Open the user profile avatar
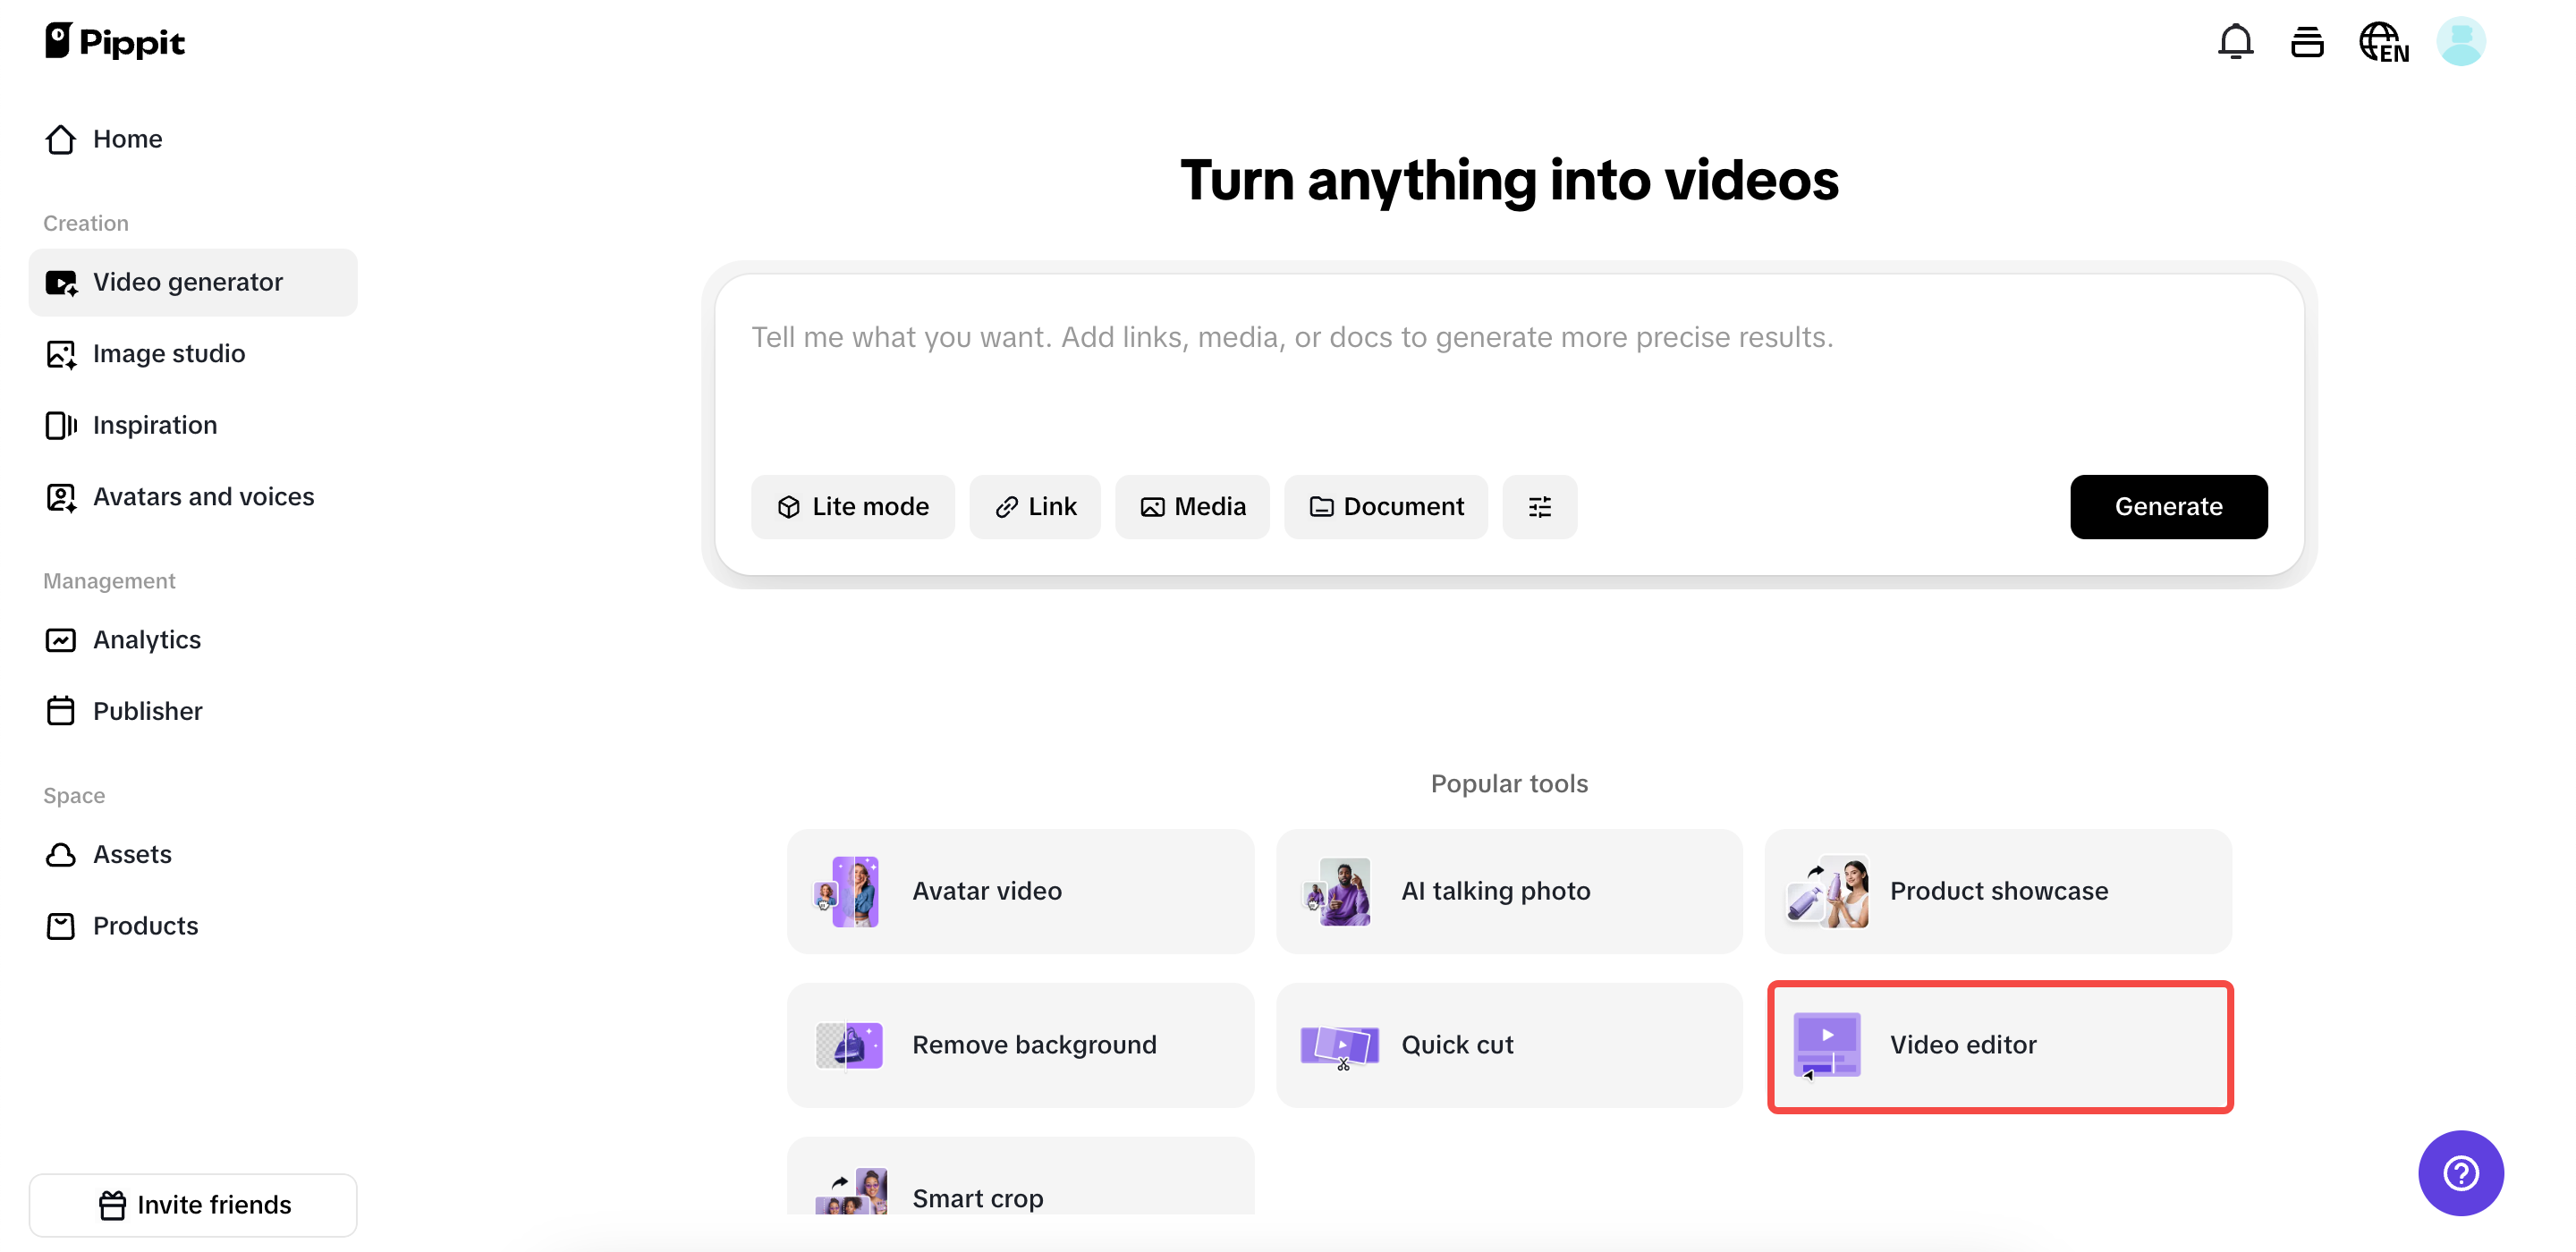2576x1252 pixels. tap(2460, 42)
